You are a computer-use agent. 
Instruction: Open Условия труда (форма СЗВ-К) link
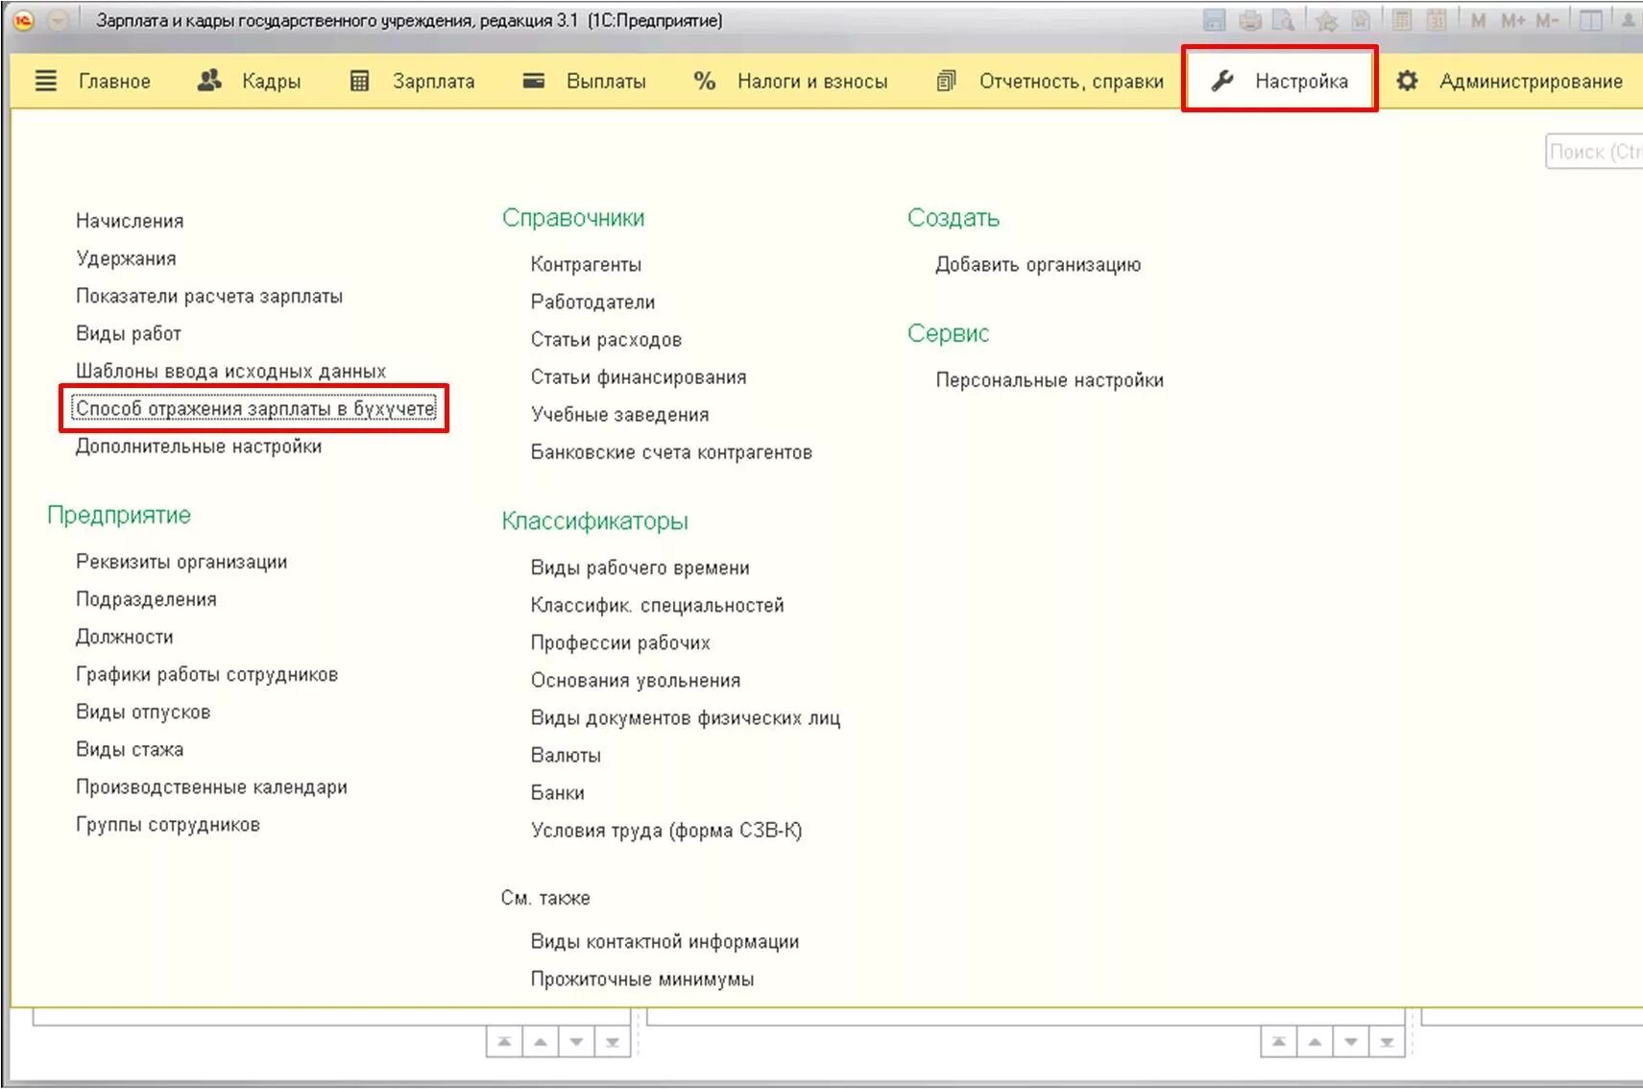point(666,830)
